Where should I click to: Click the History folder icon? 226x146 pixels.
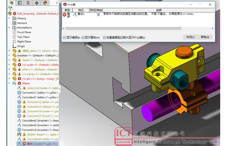coord(14,18)
